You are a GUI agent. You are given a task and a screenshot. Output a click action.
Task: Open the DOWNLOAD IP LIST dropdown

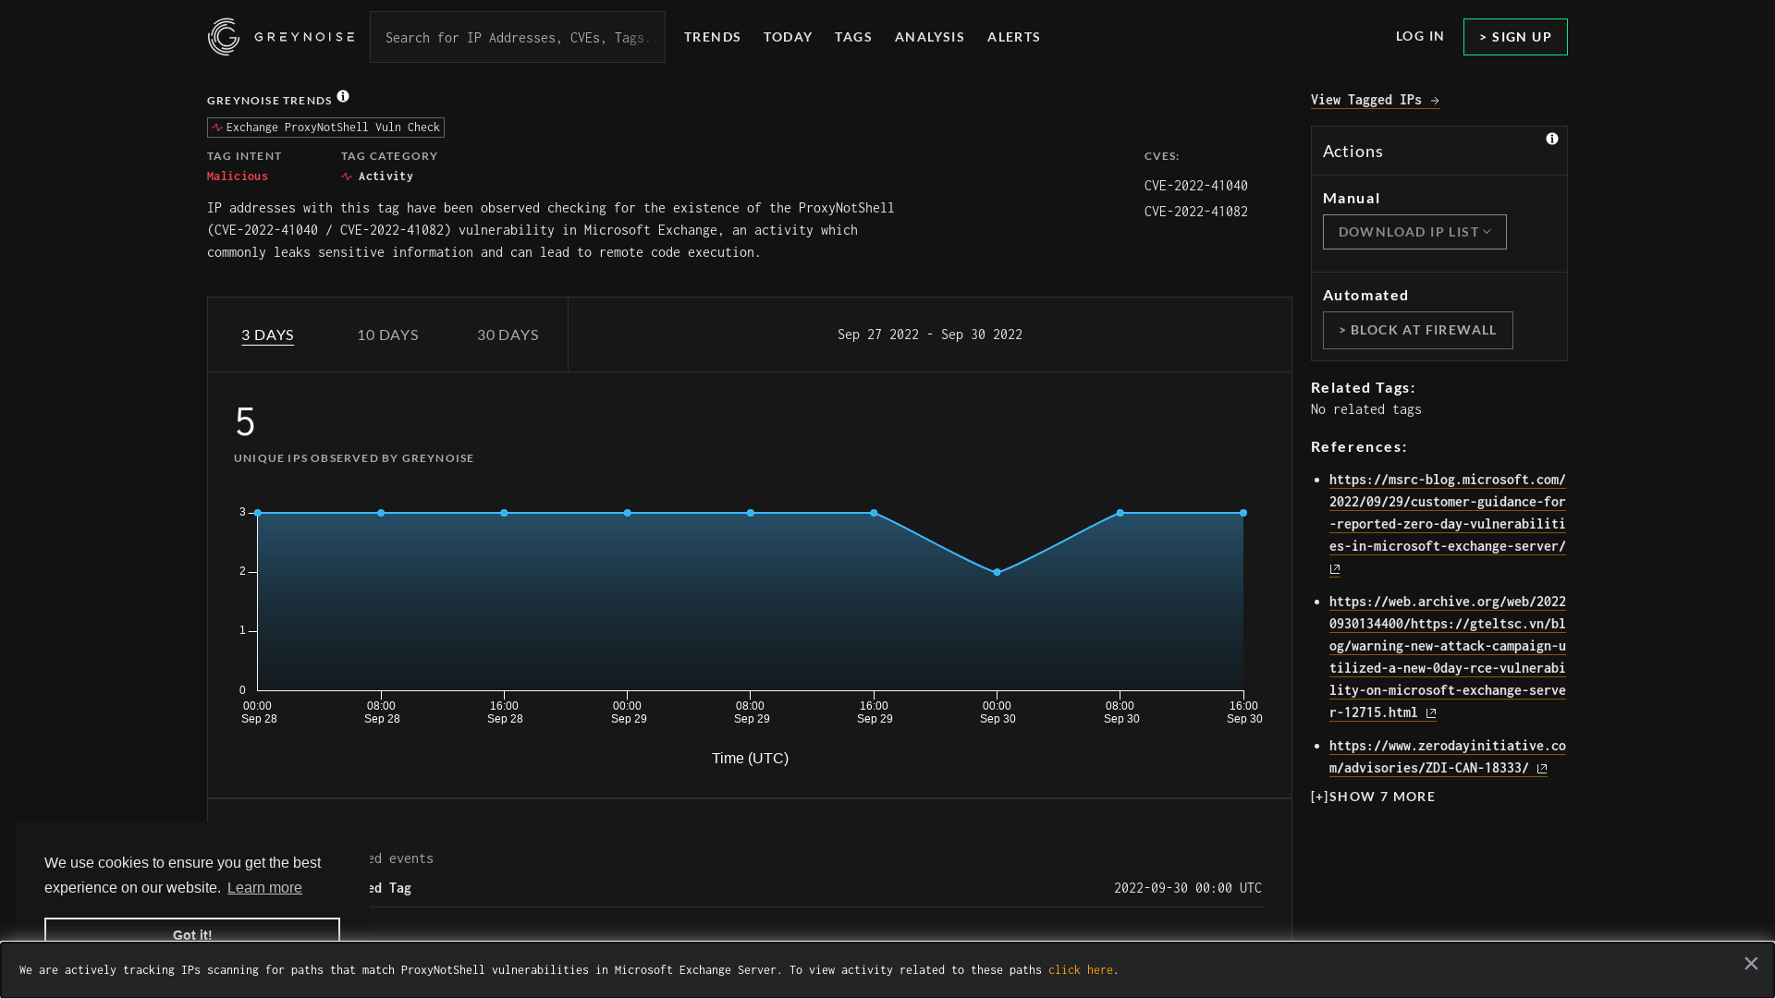pyautogui.click(x=1414, y=232)
